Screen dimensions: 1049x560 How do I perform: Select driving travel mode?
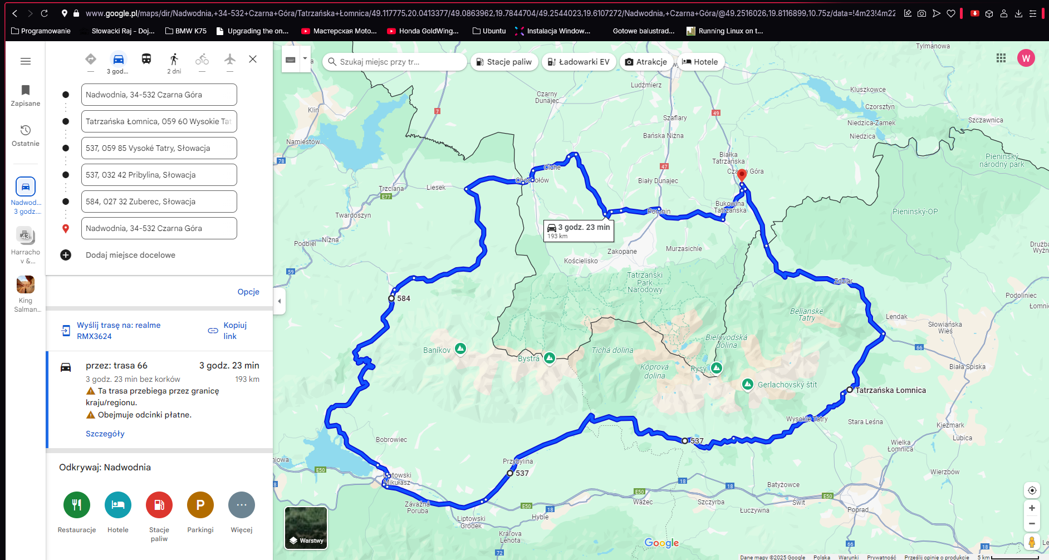[118, 59]
